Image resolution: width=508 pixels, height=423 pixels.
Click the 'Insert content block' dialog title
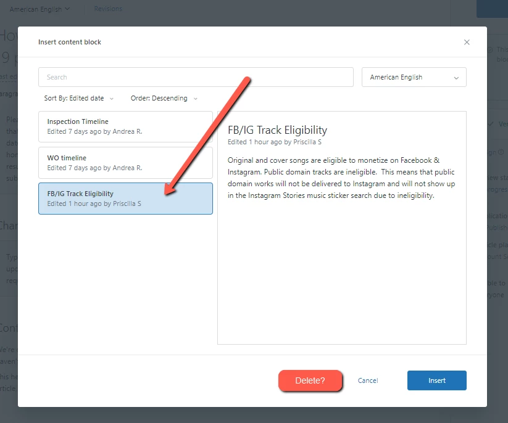pos(70,42)
